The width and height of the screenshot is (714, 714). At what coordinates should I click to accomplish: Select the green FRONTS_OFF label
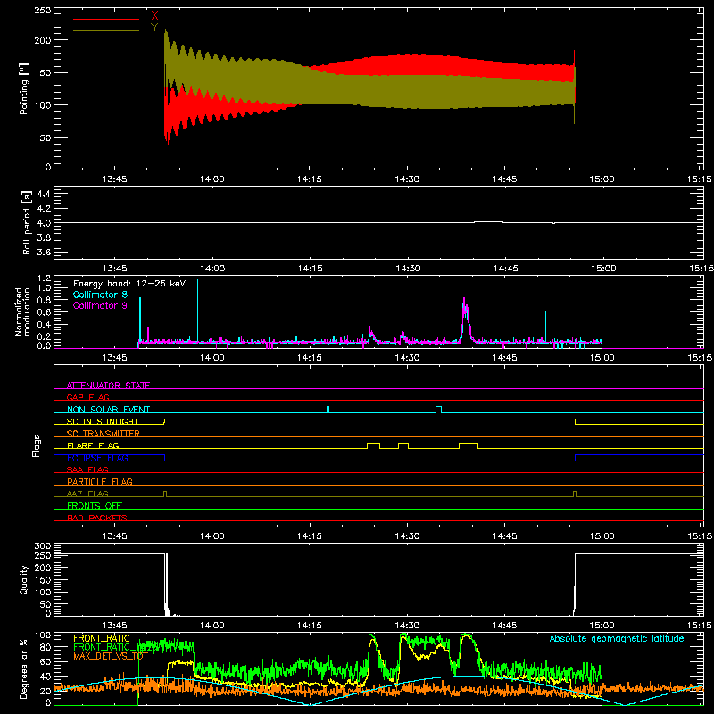95,505
